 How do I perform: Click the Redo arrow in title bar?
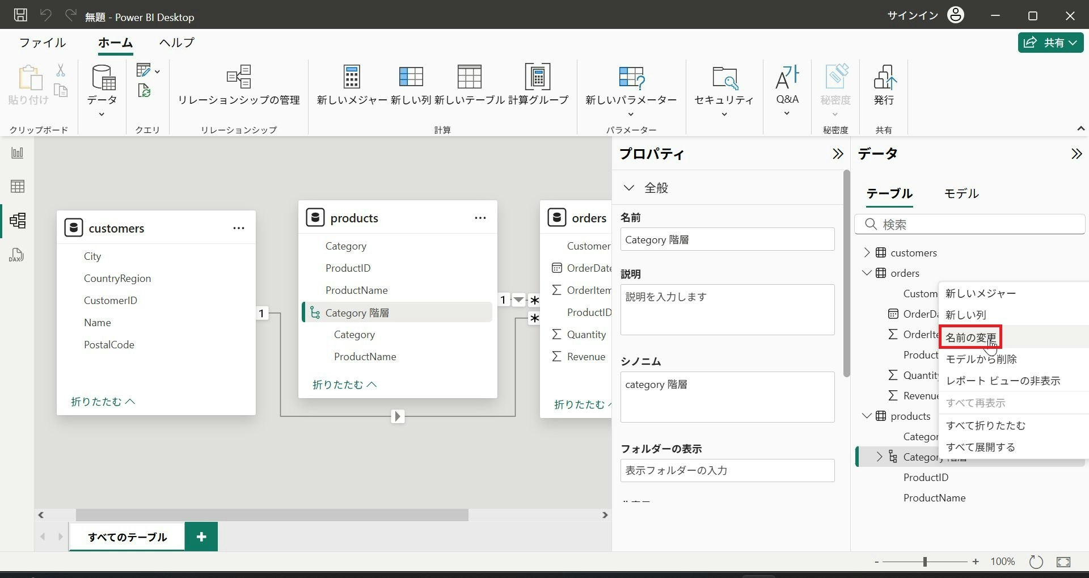[70, 15]
